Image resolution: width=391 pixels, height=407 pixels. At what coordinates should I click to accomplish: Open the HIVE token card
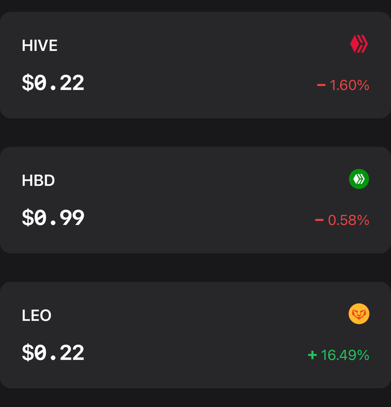tap(195, 65)
